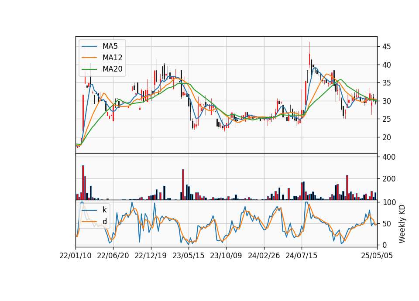Click the 25/05/05 date axis label
The image size is (419, 301).
click(377, 256)
